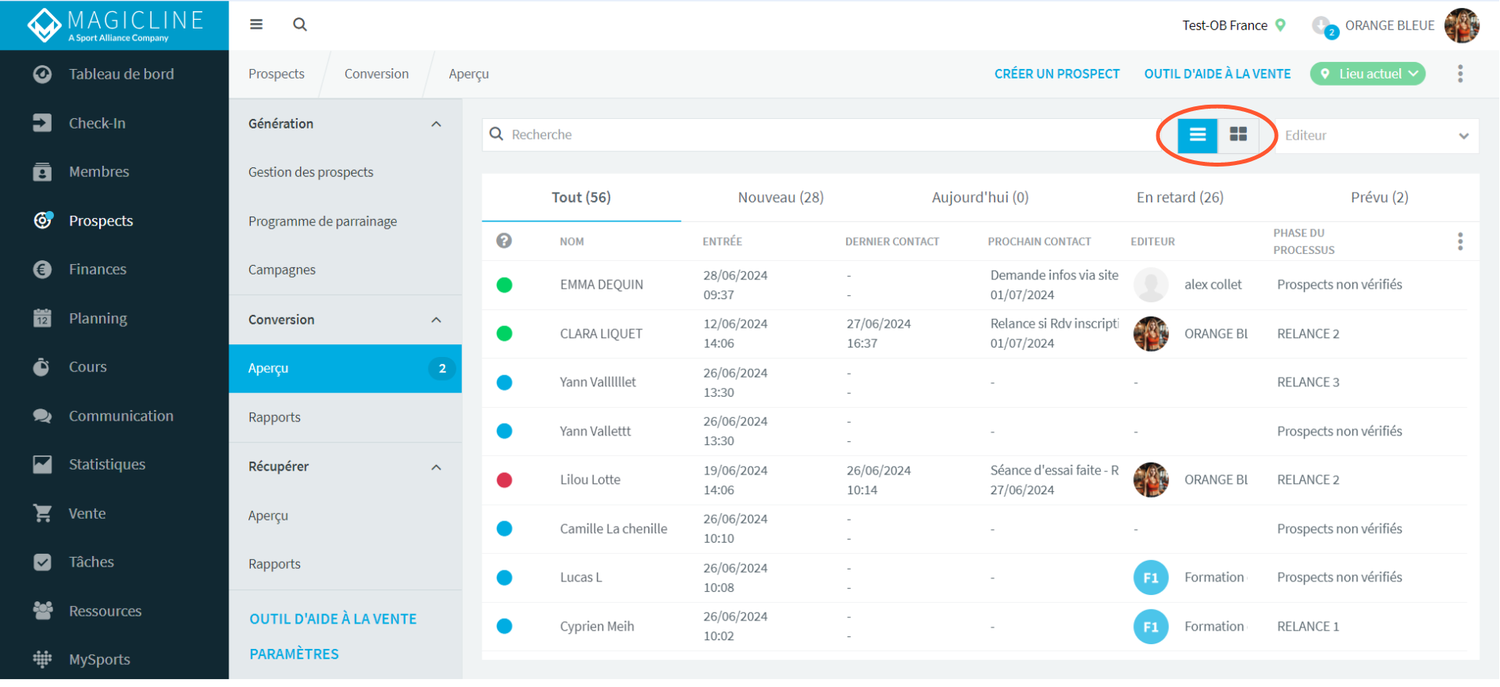The height and width of the screenshot is (687, 1500).
Task: Select the Nouveau (28) tab
Action: click(x=781, y=198)
